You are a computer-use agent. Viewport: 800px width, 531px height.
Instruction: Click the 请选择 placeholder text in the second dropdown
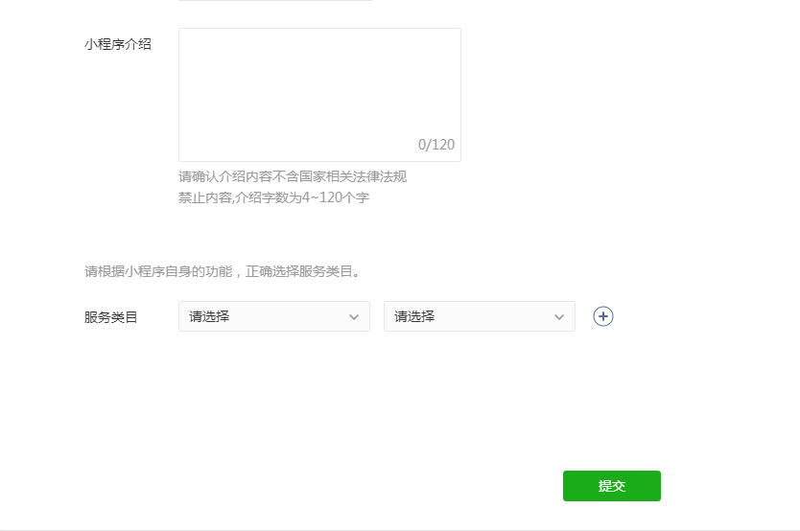point(414,316)
